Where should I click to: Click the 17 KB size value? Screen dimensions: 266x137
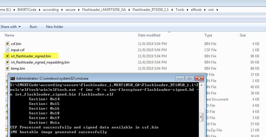click(255, 130)
